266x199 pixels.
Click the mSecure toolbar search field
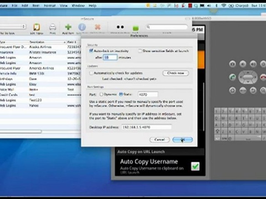point(167,27)
